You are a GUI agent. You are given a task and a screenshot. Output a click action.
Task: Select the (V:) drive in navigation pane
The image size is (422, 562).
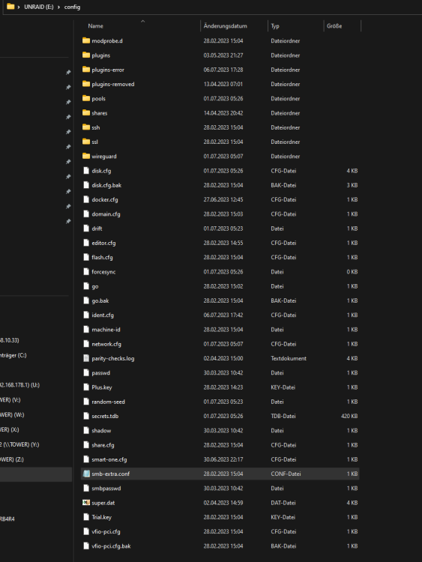pyautogui.click(x=10, y=399)
